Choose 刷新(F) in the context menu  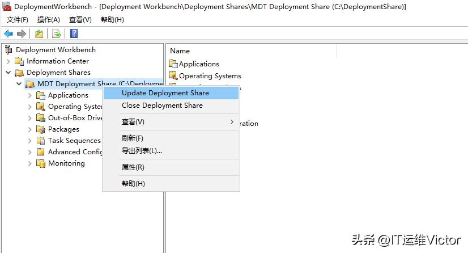(x=171, y=138)
